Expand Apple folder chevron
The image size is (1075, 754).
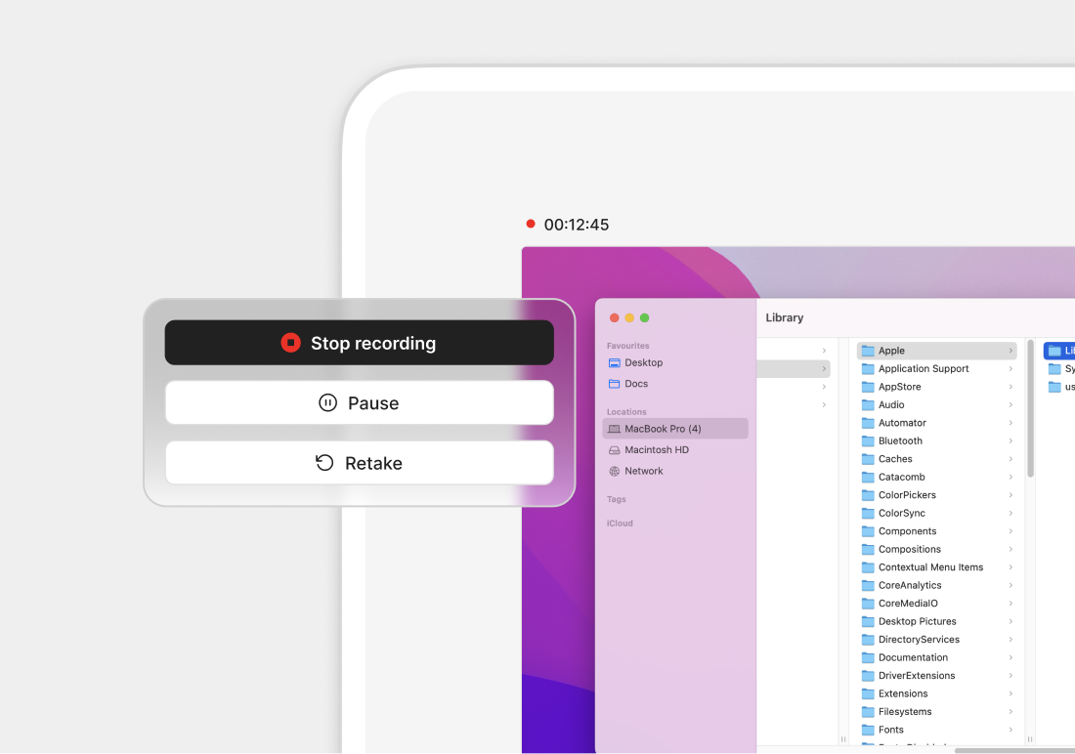click(x=1010, y=351)
